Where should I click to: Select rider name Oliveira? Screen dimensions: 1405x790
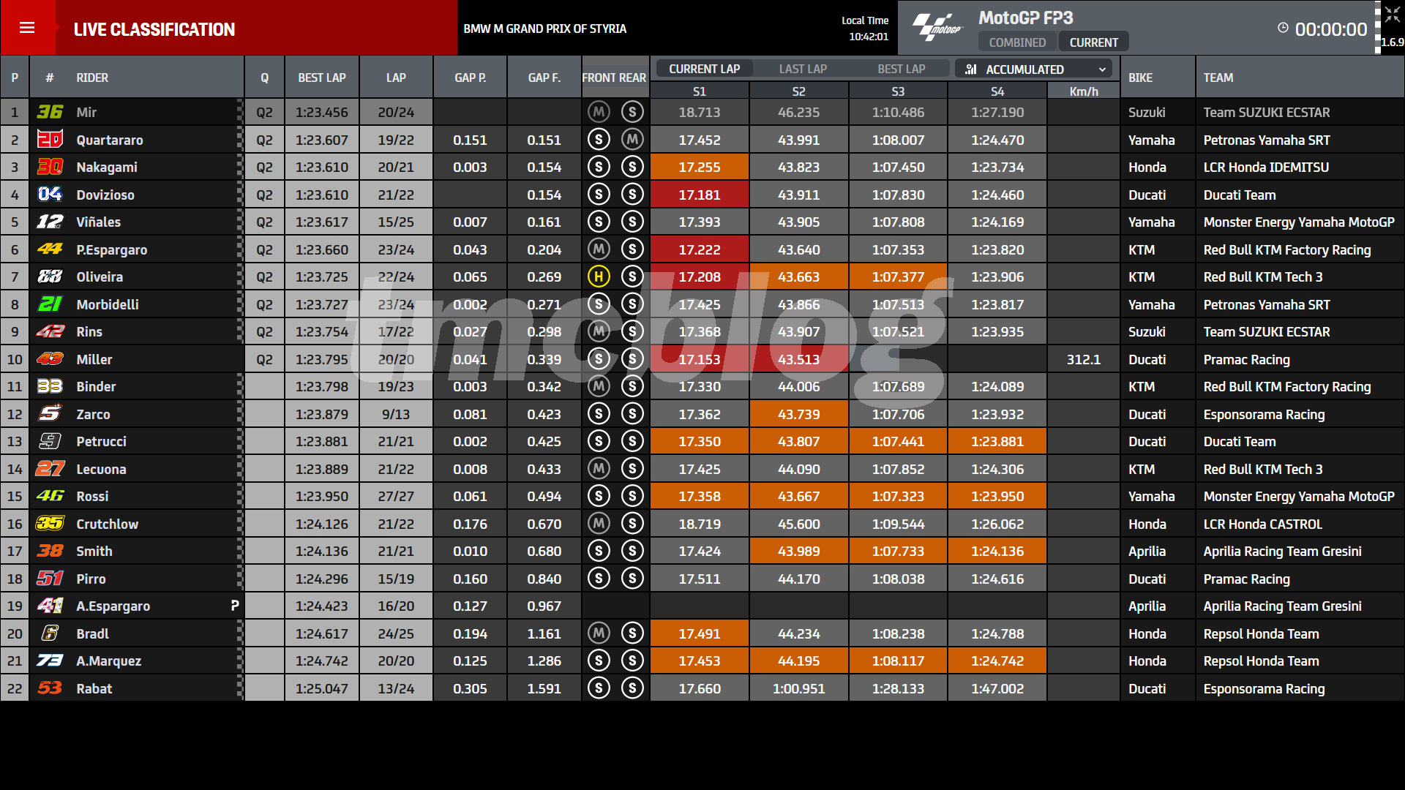click(100, 276)
